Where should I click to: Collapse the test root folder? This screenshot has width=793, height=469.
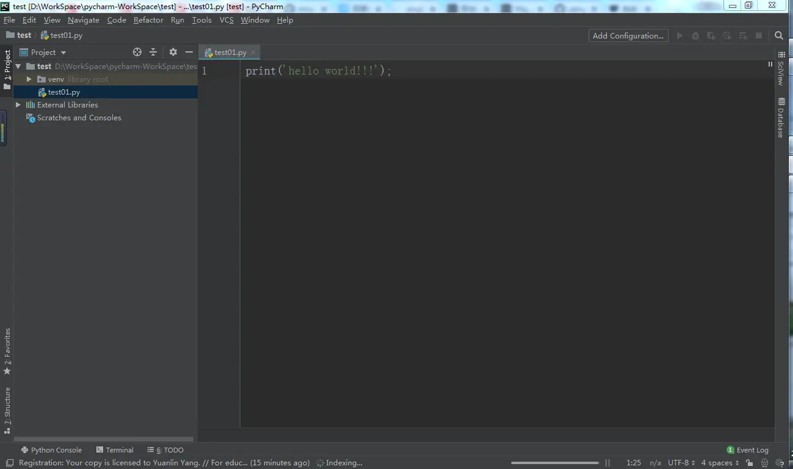point(18,67)
